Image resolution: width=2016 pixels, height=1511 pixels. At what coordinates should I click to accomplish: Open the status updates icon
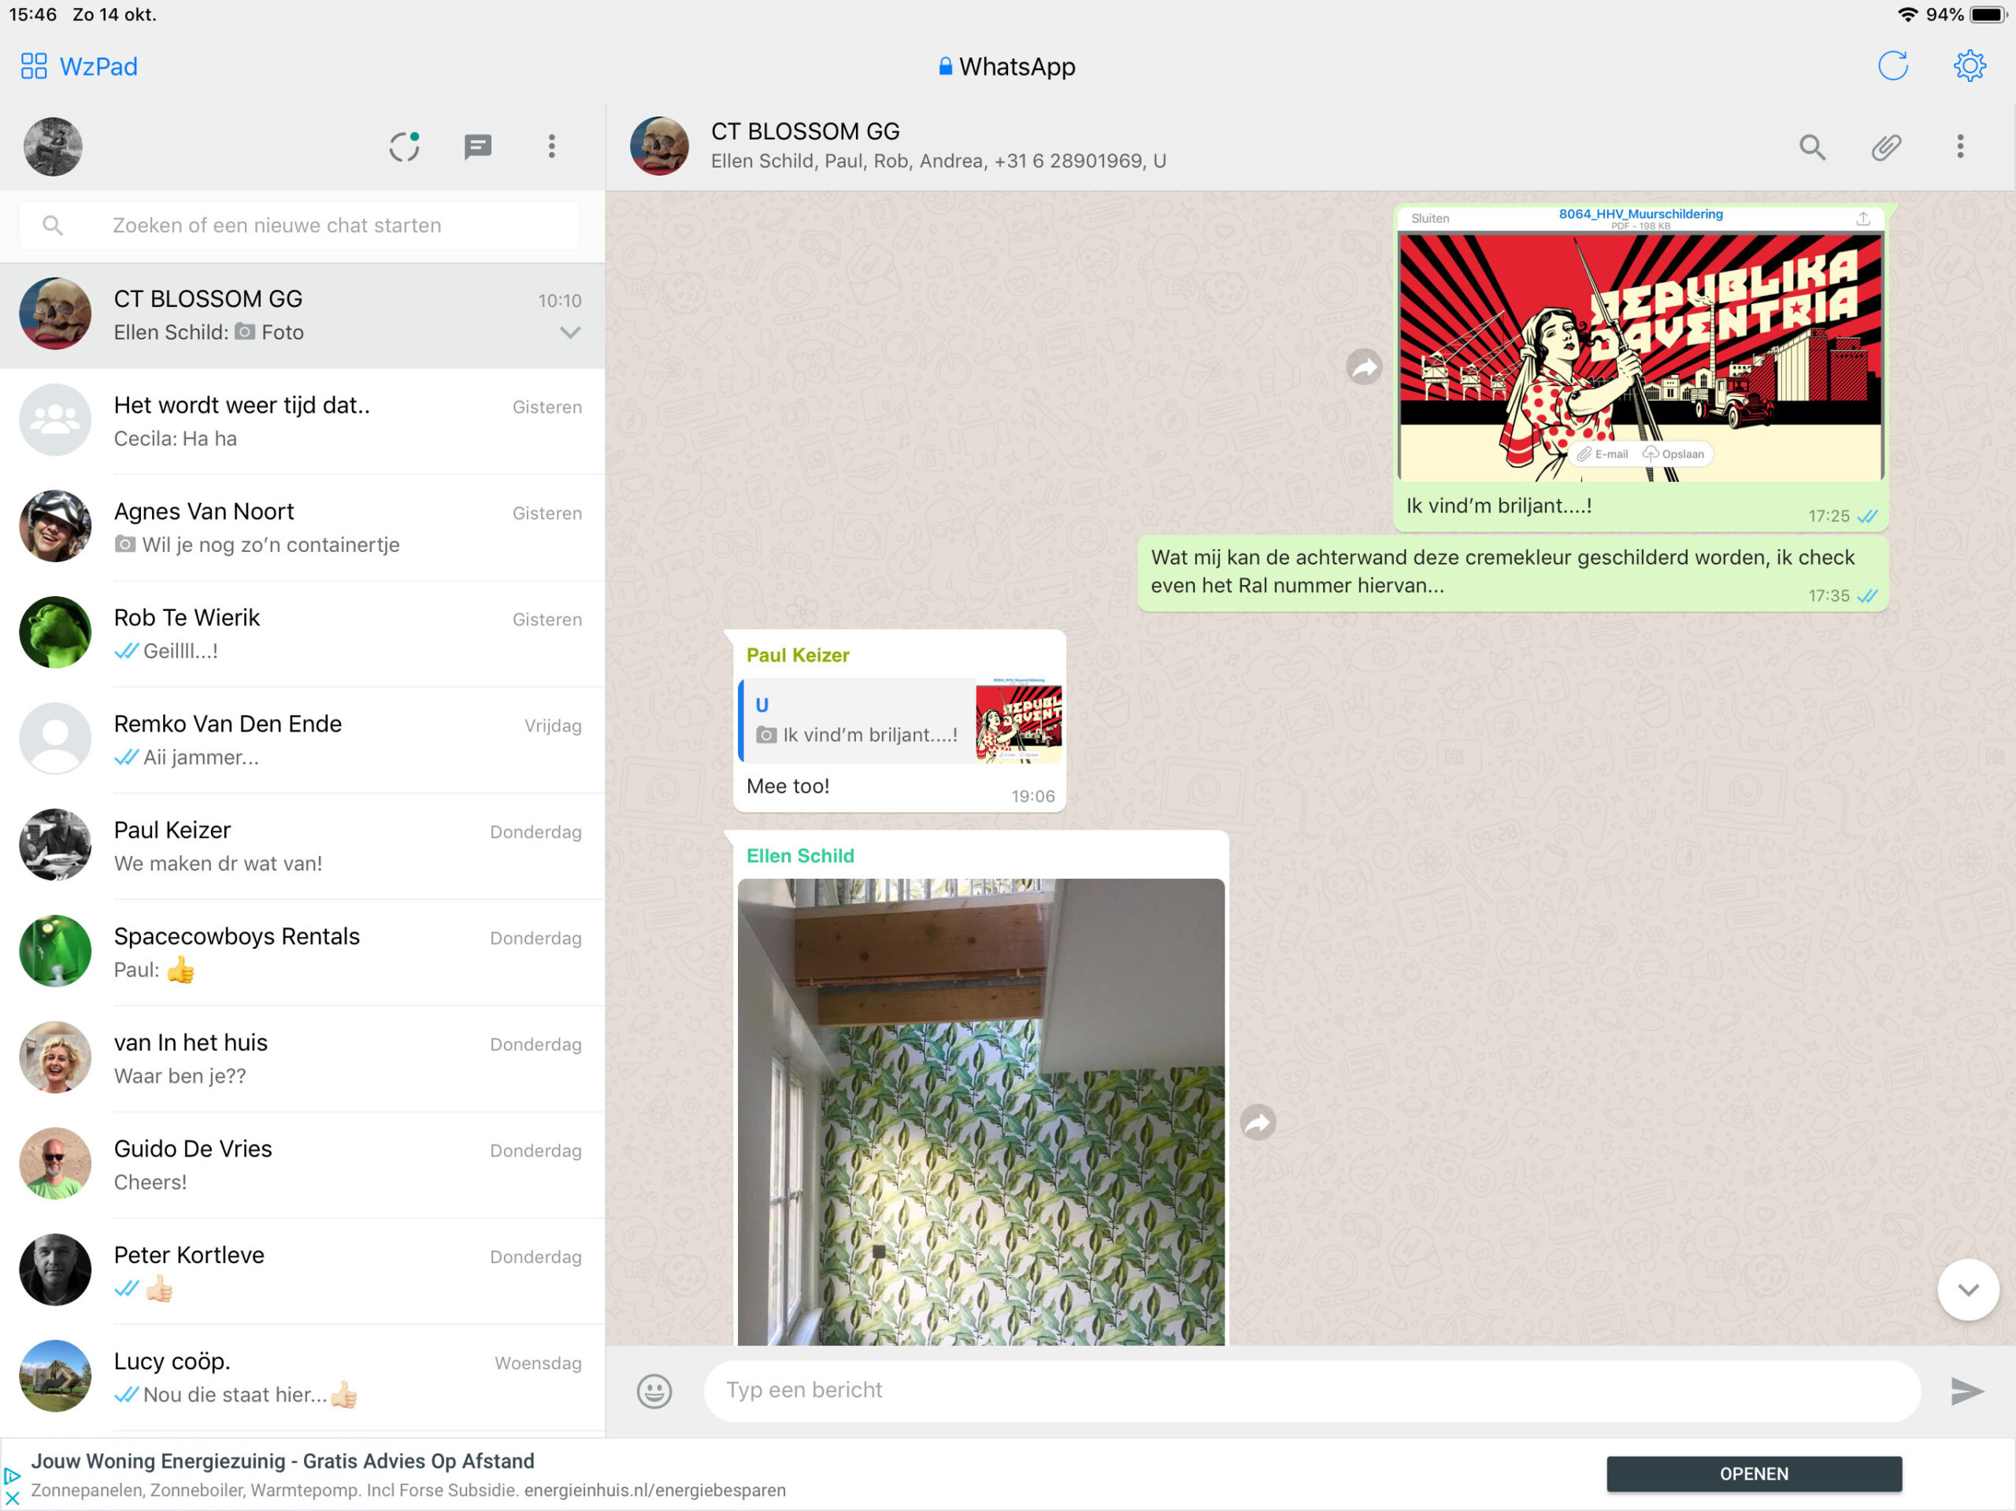pyautogui.click(x=404, y=146)
